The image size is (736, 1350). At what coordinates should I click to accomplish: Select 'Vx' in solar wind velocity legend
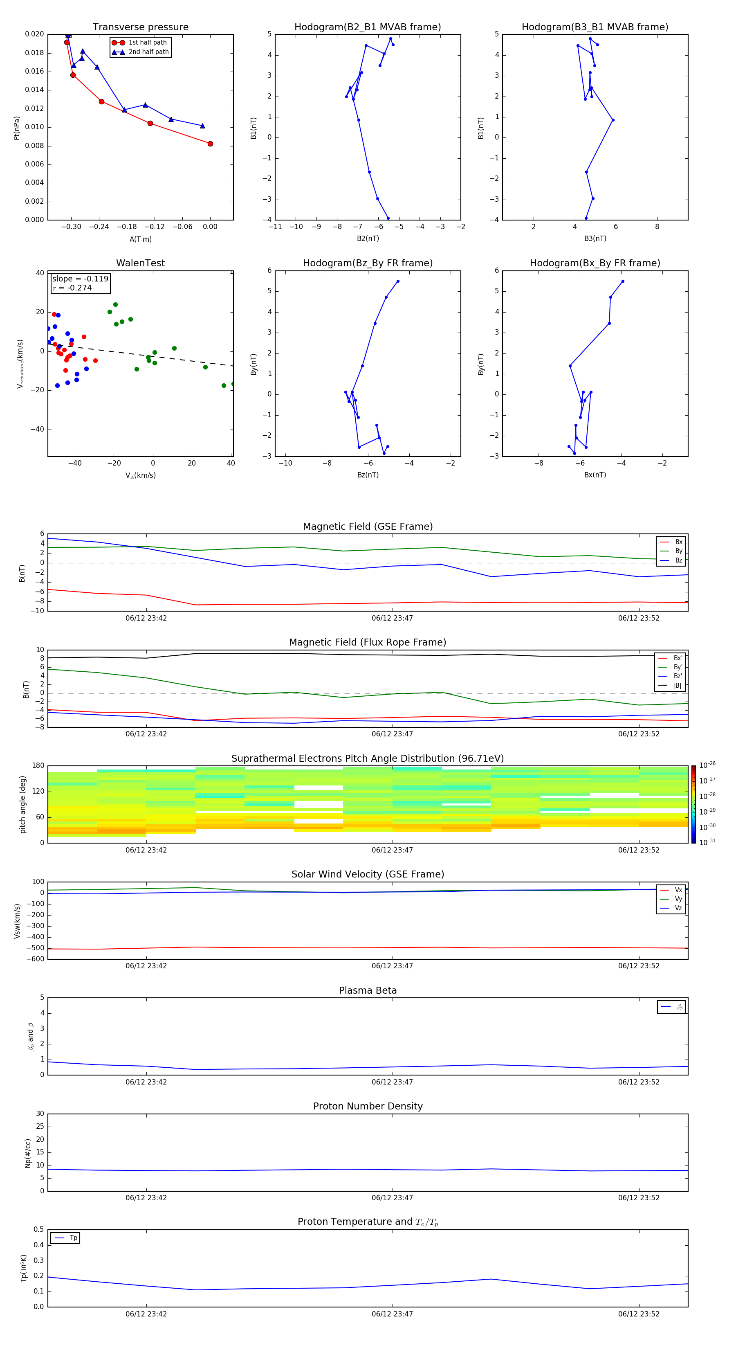tap(671, 891)
